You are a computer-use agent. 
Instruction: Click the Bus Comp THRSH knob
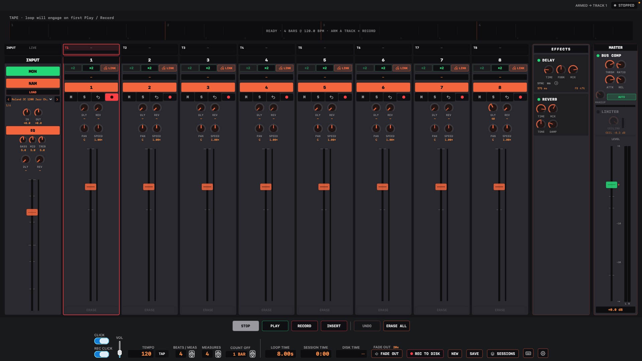[610, 65]
